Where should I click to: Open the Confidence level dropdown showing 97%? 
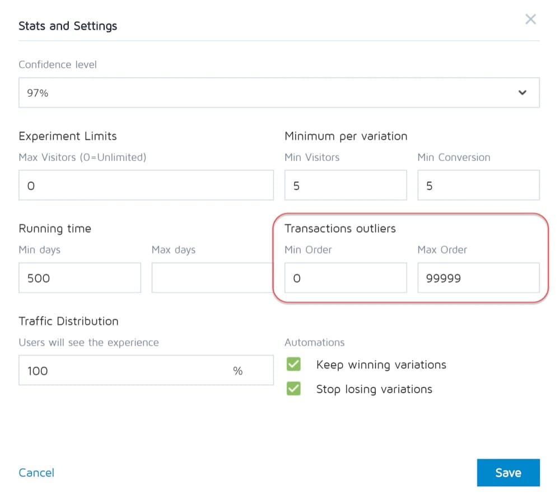click(x=278, y=93)
